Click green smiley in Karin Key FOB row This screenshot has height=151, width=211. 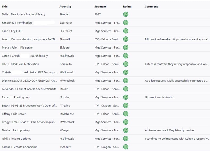pyautogui.click(x=126, y=31)
